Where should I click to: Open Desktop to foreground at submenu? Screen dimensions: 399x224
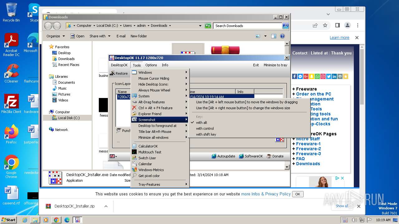coord(160,126)
